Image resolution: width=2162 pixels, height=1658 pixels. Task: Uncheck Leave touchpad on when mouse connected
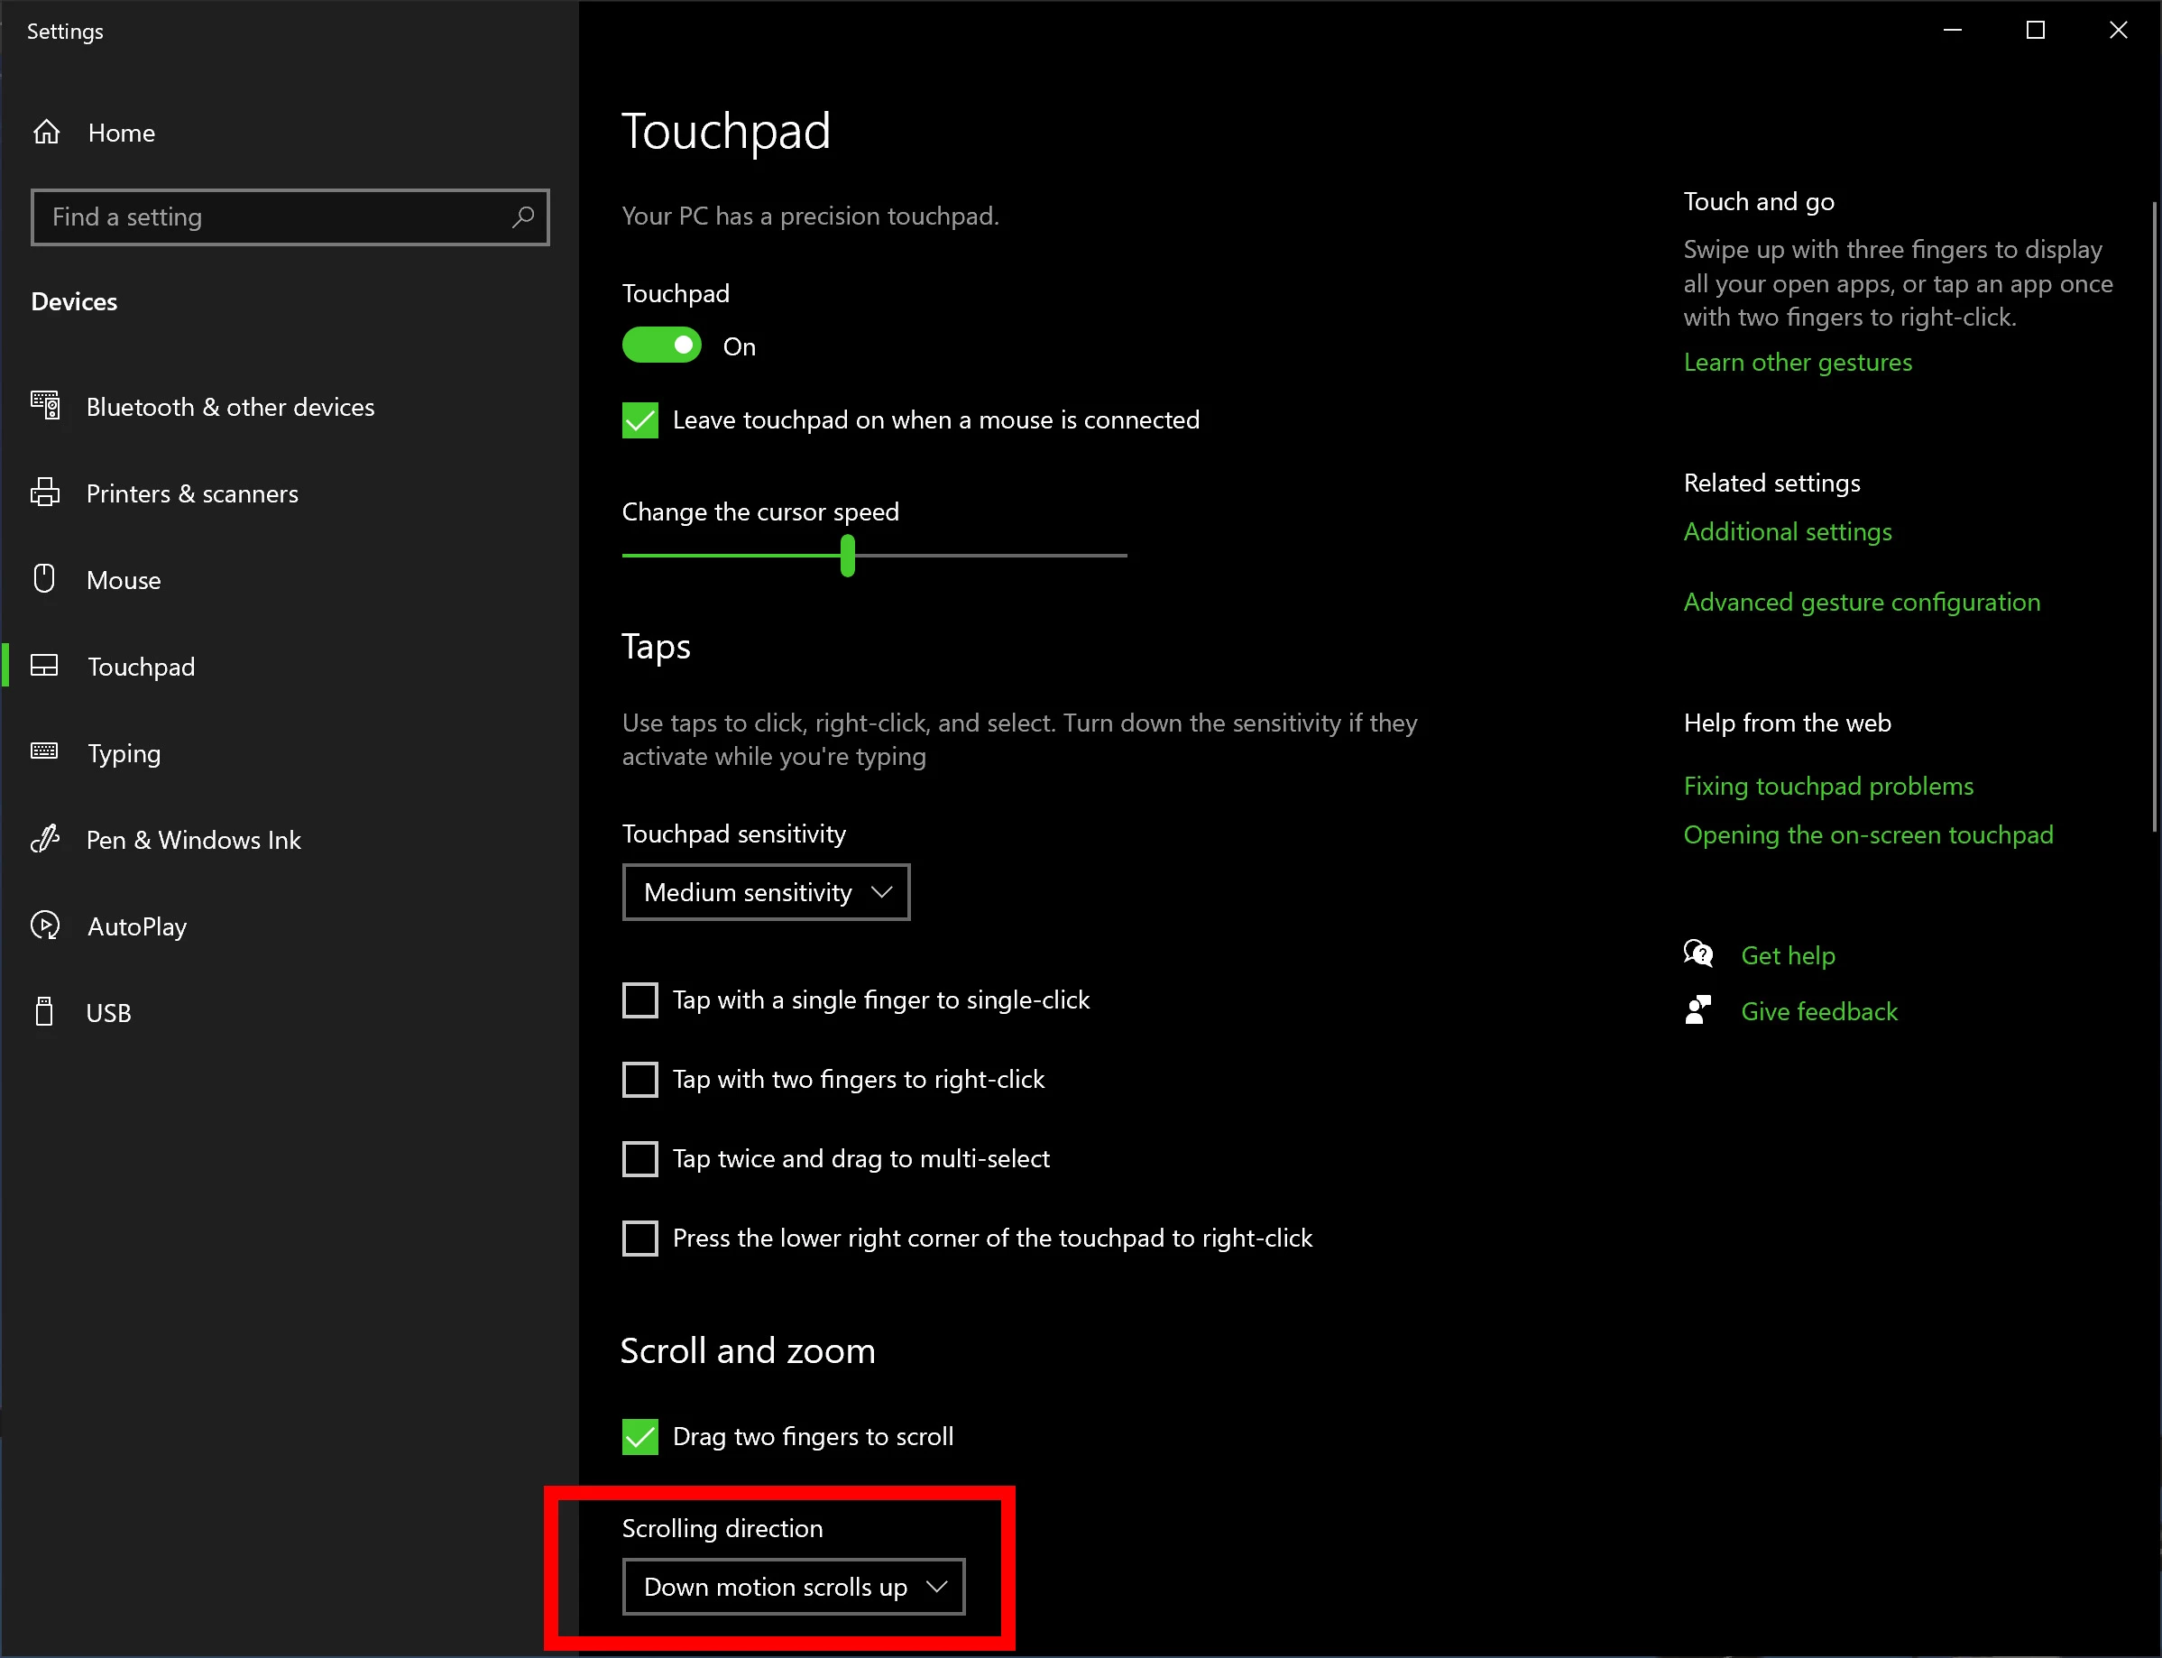[640, 420]
